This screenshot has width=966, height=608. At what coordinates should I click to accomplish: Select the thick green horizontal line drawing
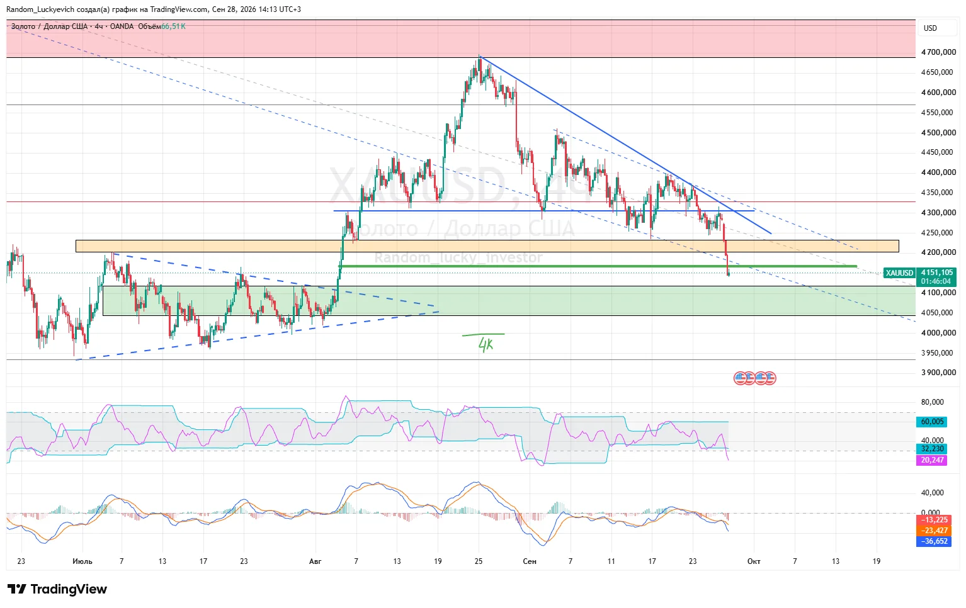point(598,266)
